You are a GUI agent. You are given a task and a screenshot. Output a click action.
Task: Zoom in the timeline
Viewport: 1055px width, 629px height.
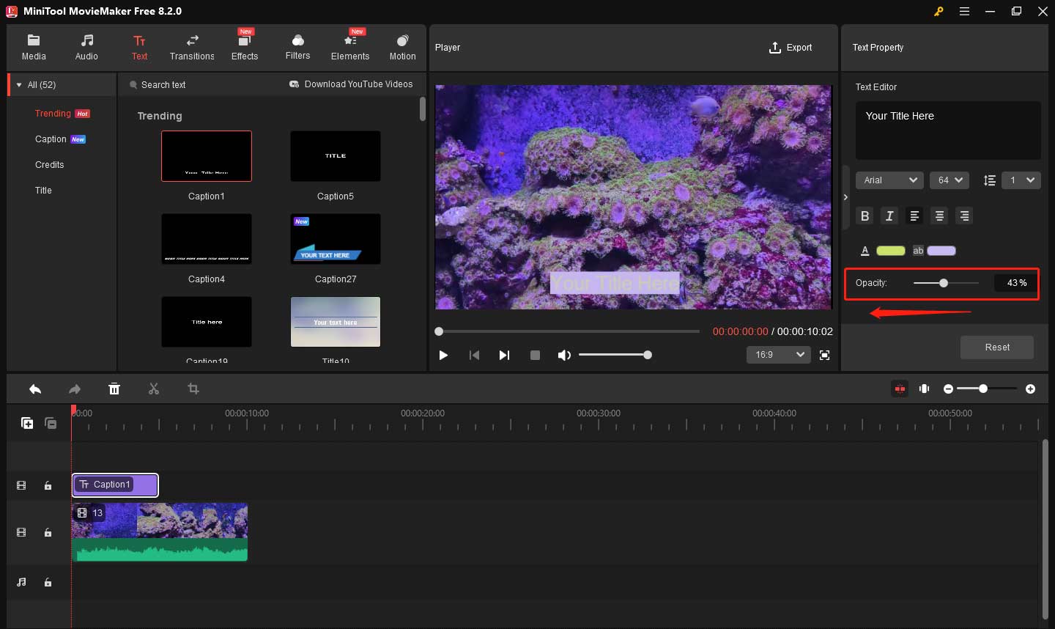pos(1031,389)
